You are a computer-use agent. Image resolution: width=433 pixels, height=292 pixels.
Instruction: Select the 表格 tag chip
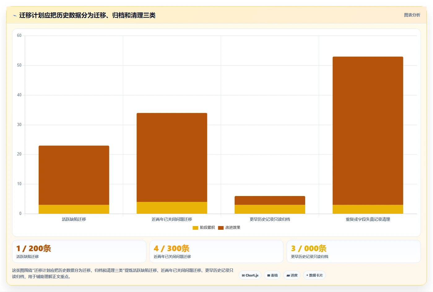tap(272, 275)
